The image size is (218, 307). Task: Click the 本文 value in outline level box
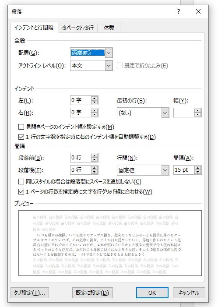pos(77,66)
